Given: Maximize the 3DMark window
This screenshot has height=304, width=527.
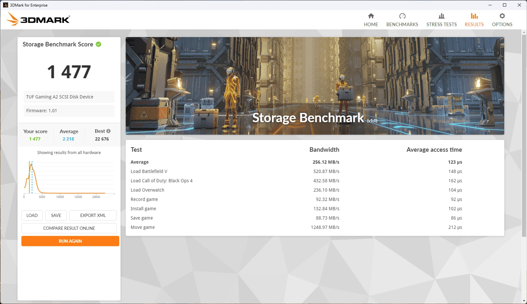Looking at the screenshot, I should [504, 5].
